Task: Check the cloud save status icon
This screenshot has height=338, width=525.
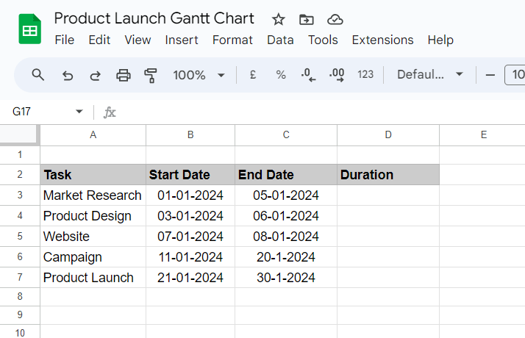Action: tap(335, 20)
